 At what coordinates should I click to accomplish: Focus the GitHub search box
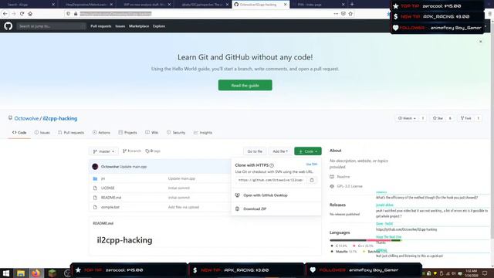52,26
